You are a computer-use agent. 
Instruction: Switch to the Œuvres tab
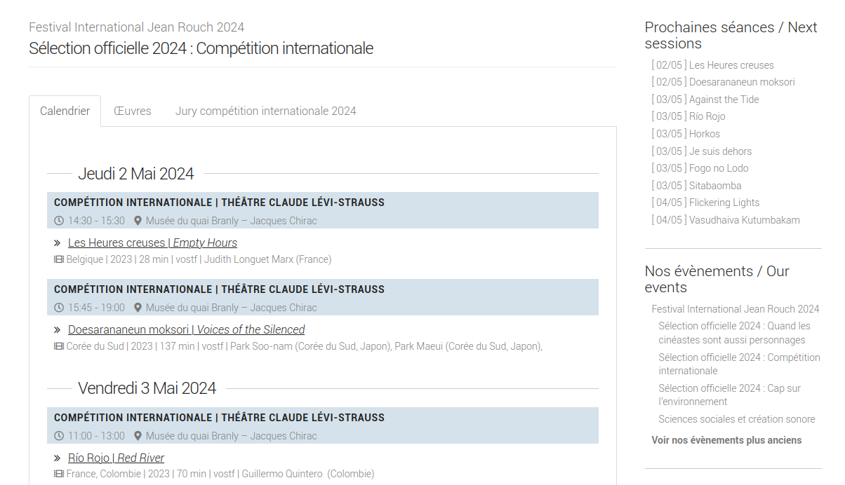click(x=133, y=111)
